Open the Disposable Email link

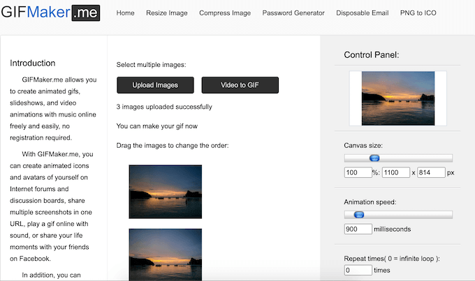362,13
